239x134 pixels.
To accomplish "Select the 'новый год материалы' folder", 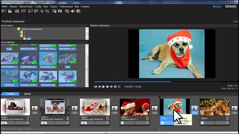I will click(31, 29).
